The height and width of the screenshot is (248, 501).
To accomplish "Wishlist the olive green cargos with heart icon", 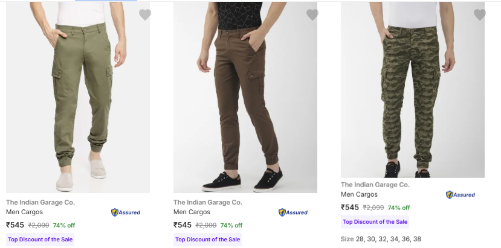I will [145, 15].
